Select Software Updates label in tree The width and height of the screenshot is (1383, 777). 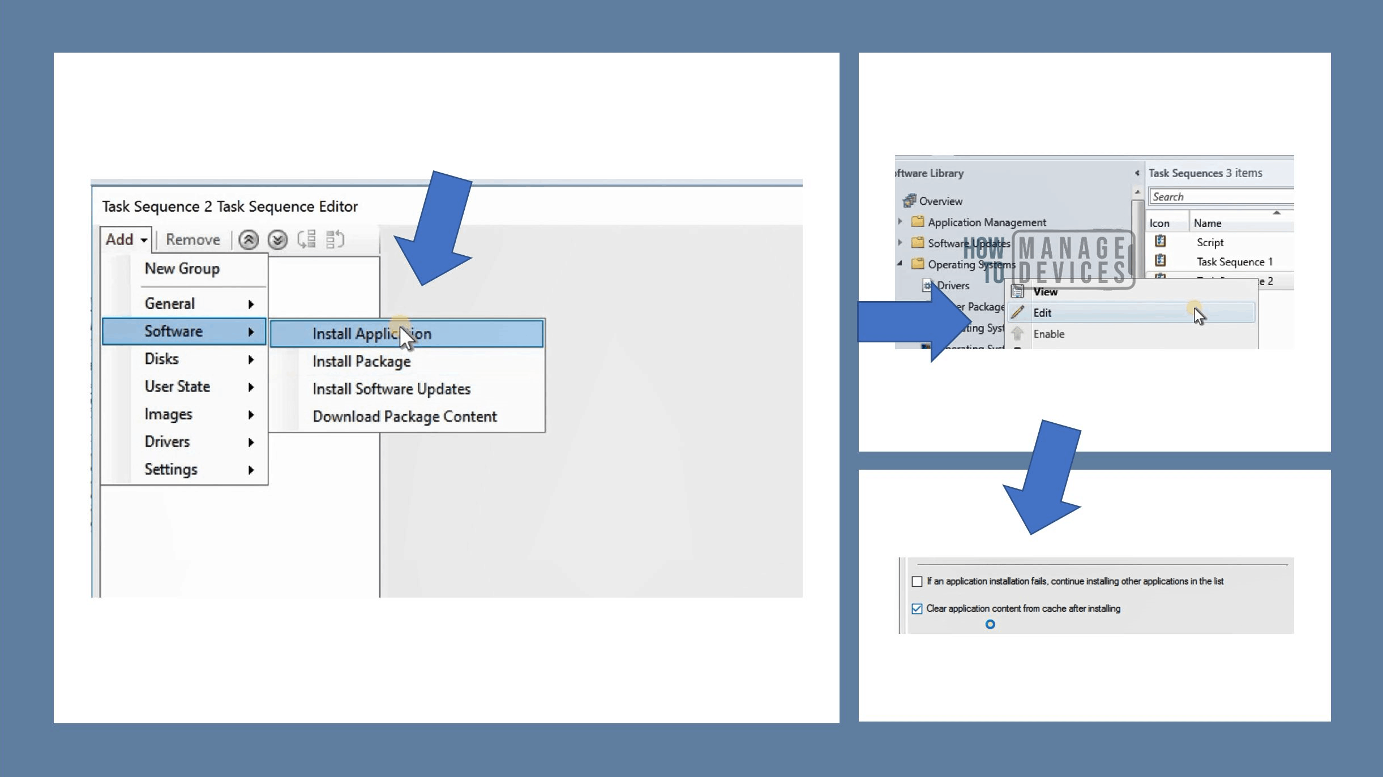tap(969, 243)
